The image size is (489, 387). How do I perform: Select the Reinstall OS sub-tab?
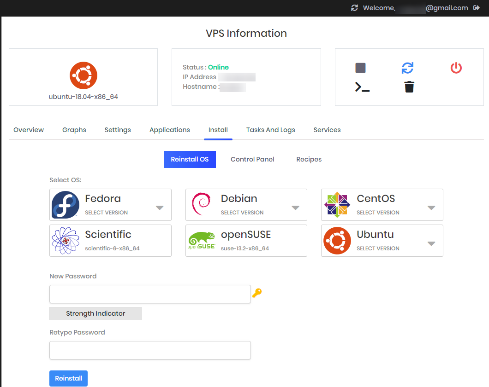point(190,159)
